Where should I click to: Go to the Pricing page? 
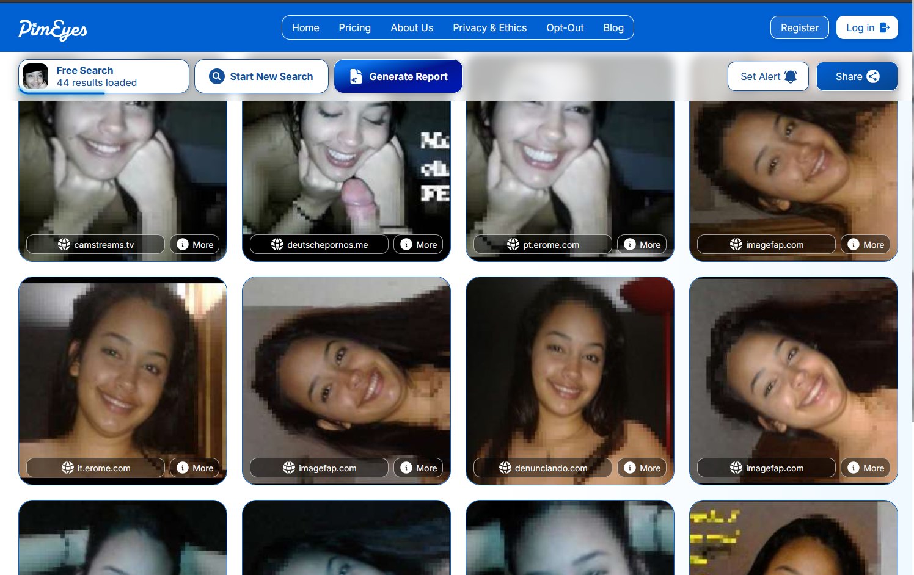pos(354,28)
